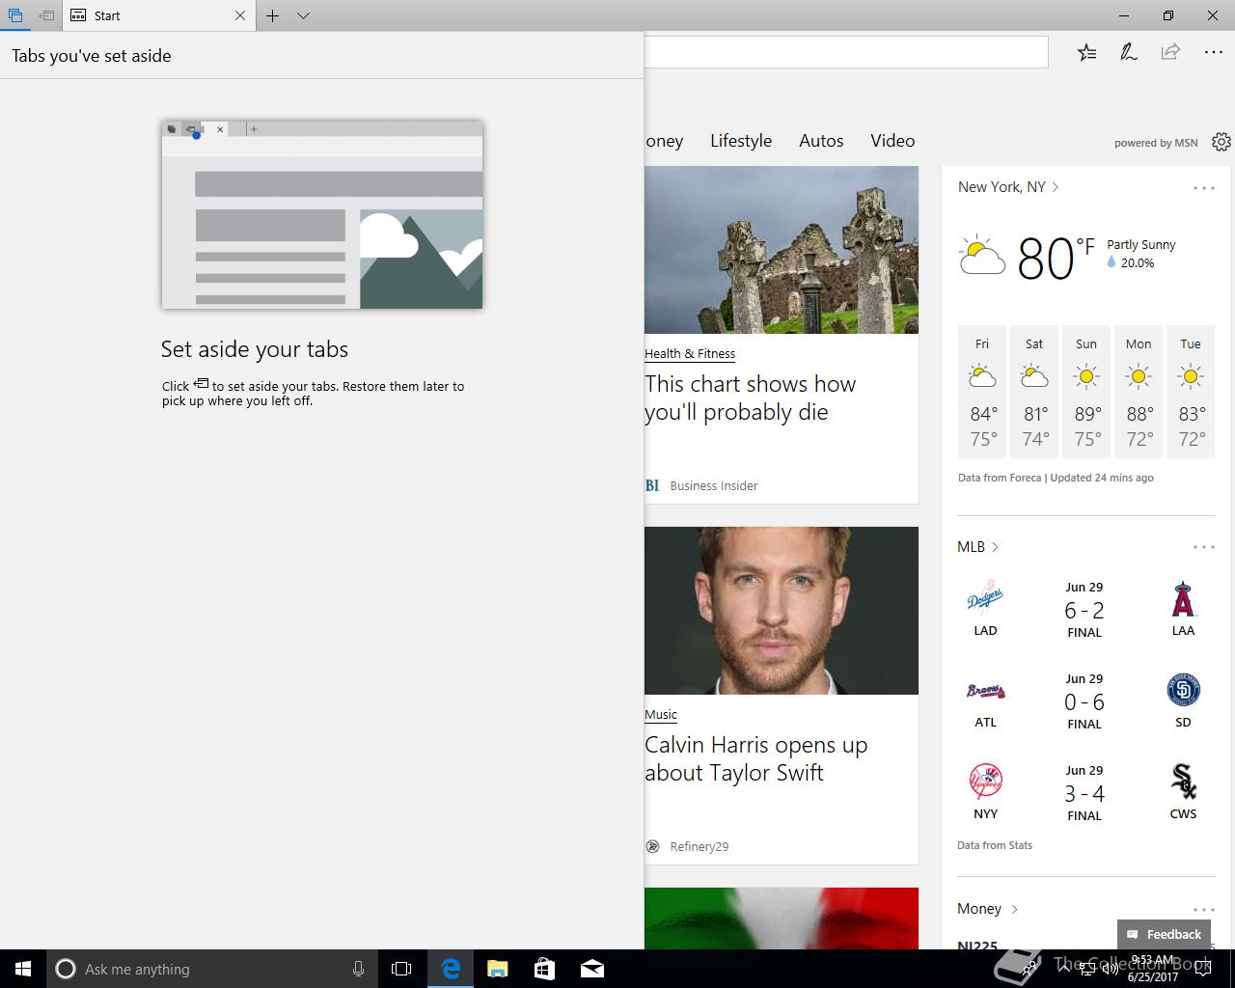Switch to Lifestyle news category
Viewport: 1235px width, 988px height.
[741, 141]
